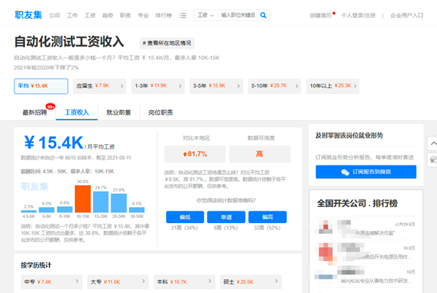Open 公司 in top navigation
The height and width of the screenshot is (293, 437).
click(55, 15)
